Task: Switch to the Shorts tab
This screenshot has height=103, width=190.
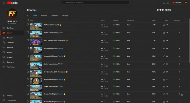Action: [35, 16]
